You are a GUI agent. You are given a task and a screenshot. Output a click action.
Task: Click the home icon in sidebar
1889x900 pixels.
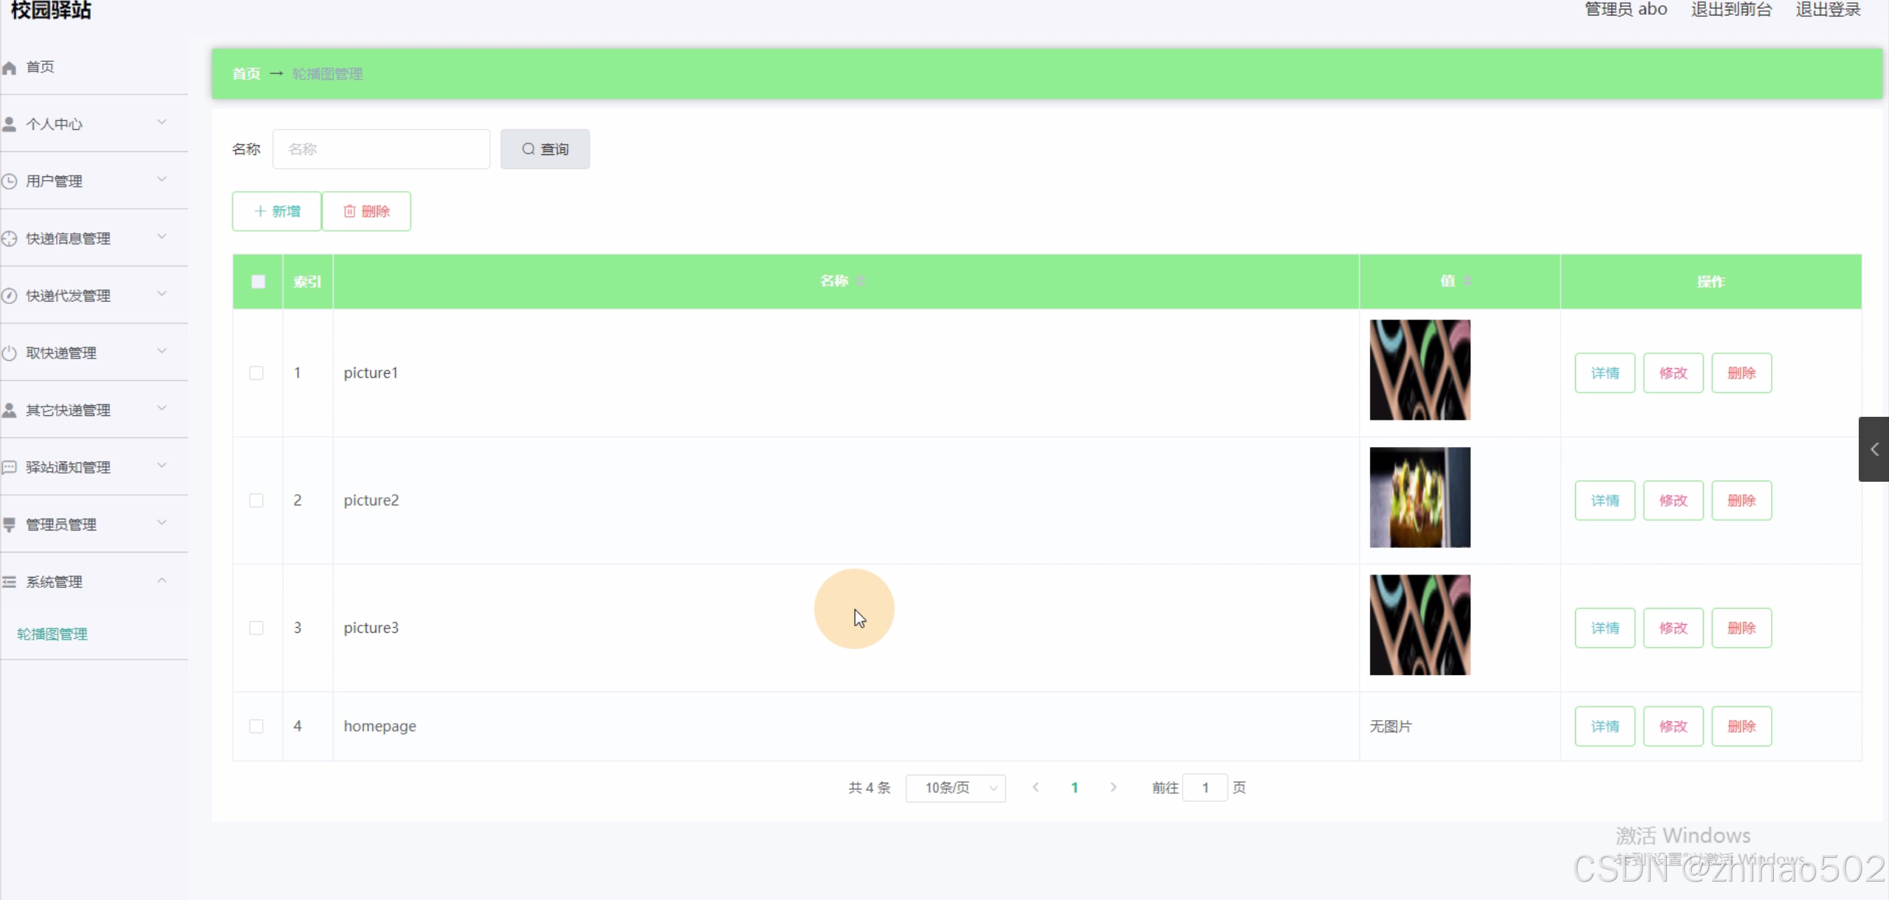point(10,68)
